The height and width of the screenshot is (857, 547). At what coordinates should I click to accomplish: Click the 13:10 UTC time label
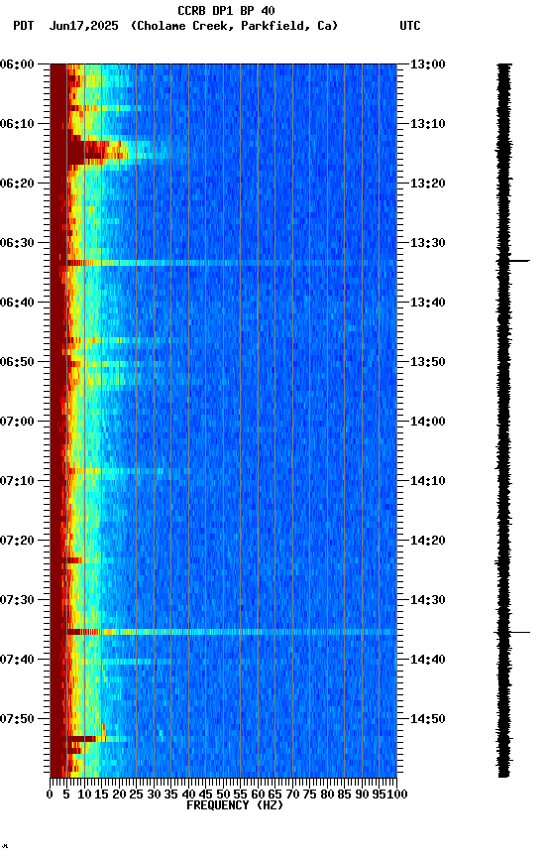(428, 124)
